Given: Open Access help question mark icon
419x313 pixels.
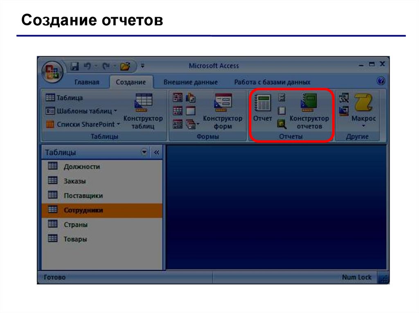Looking at the screenshot, I should pyautogui.click(x=381, y=81).
